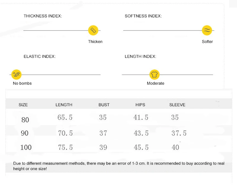237x189 pixels.
Task: Click the yellow wavy softness icon
Action: pyautogui.click(x=207, y=30)
